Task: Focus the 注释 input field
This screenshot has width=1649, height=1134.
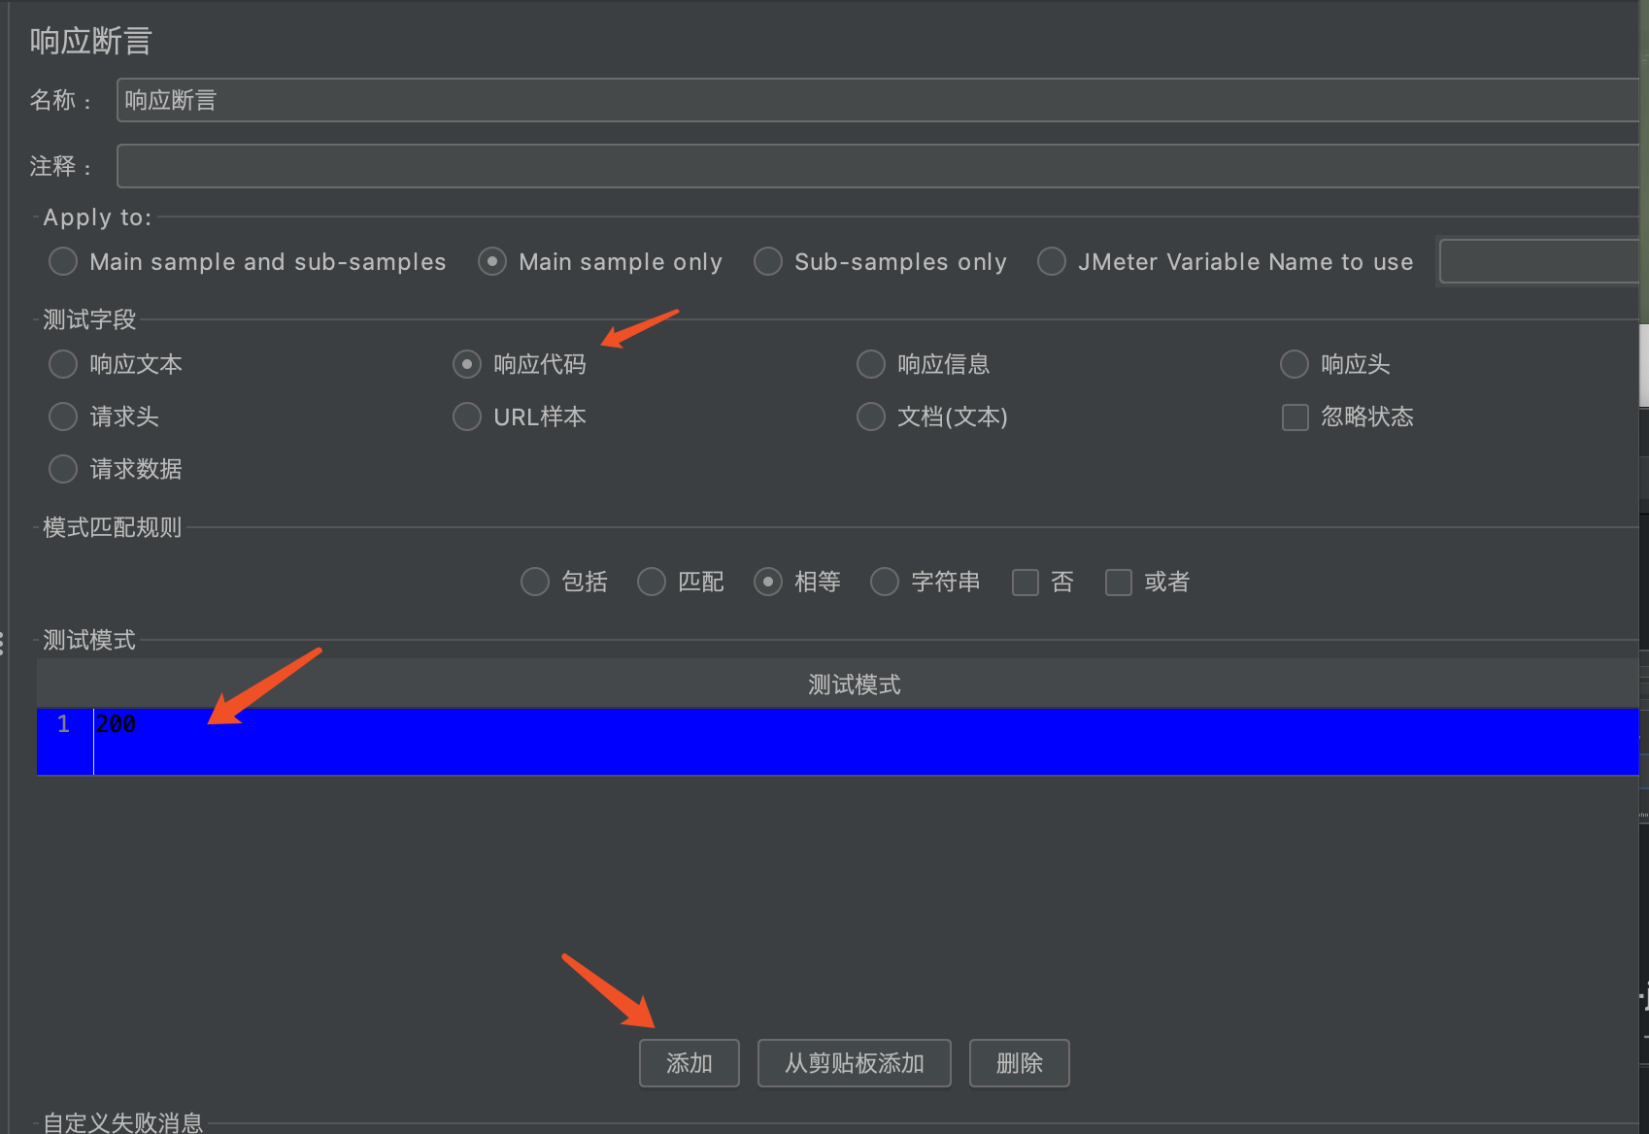Action: (878, 166)
